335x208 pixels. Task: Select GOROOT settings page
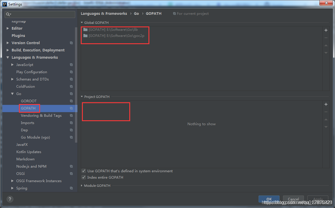pyautogui.click(x=29, y=101)
